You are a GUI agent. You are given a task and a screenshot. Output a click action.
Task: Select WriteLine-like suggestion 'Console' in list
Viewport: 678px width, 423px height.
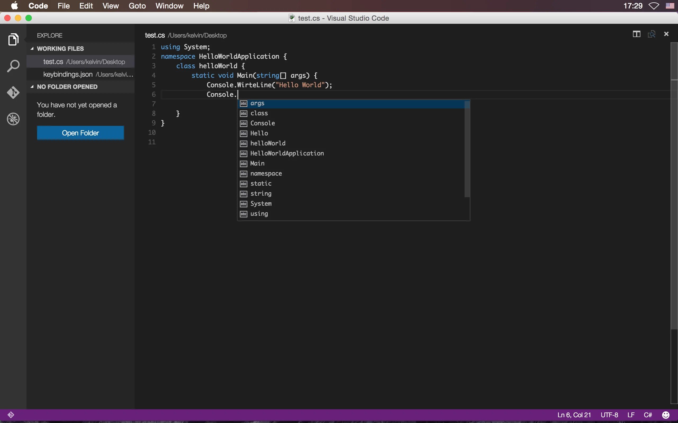tap(262, 123)
